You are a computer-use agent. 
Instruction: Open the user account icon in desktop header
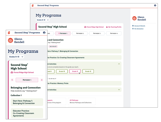155,5
